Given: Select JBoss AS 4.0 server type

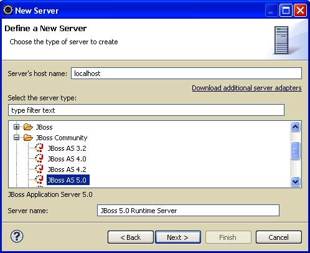Looking at the screenshot, I should click(67, 159).
